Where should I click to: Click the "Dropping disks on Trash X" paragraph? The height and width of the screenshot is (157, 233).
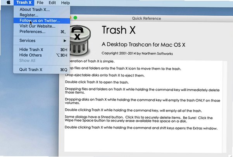pyautogui.click(x=142, y=101)
